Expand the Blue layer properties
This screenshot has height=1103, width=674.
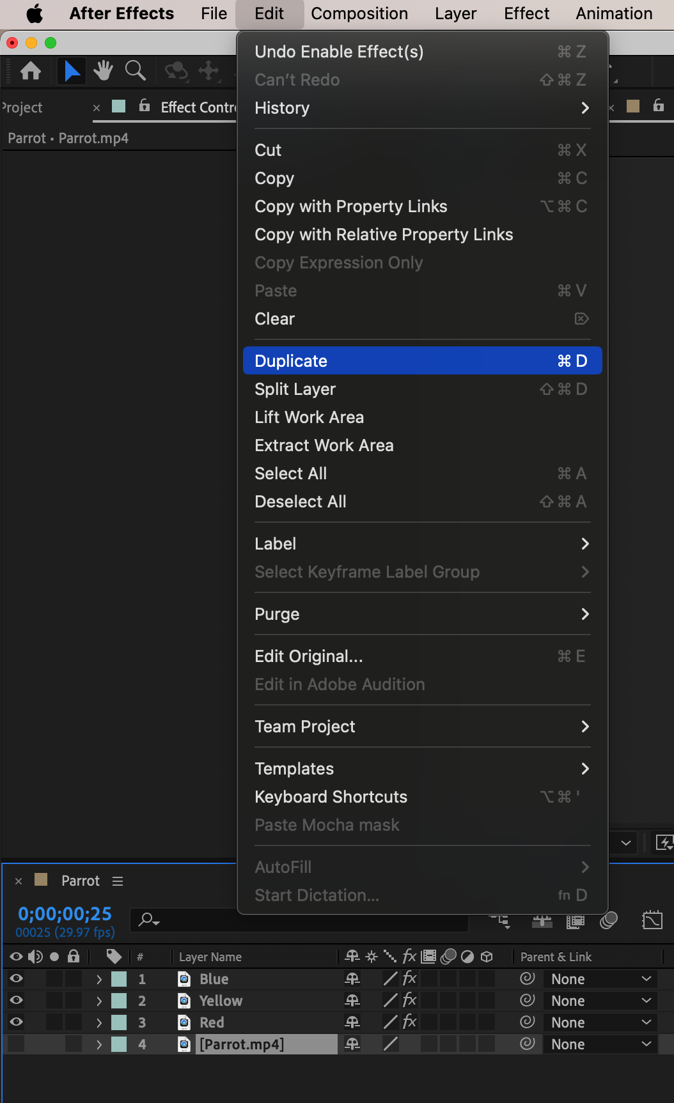coord(98,978)
